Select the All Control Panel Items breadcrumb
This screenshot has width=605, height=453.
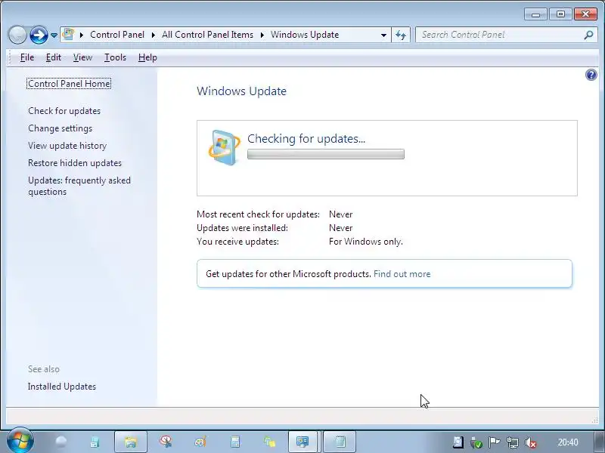[x=207, y=35]
